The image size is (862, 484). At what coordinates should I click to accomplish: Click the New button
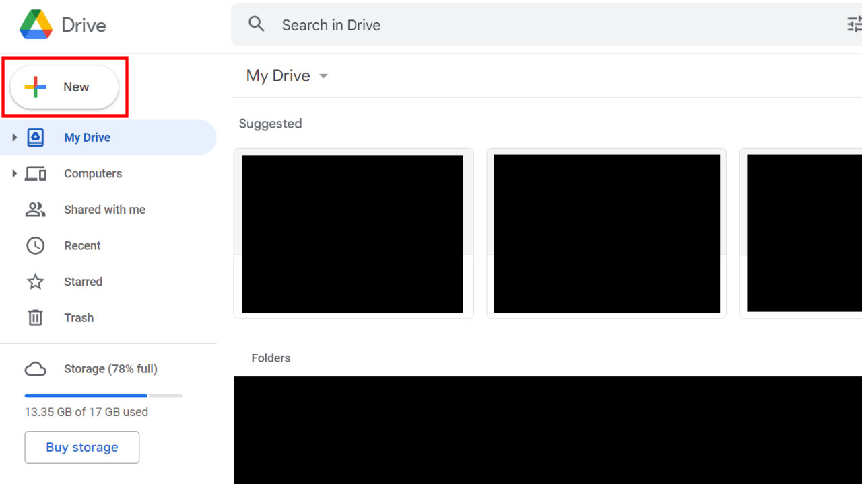[64, 87]
